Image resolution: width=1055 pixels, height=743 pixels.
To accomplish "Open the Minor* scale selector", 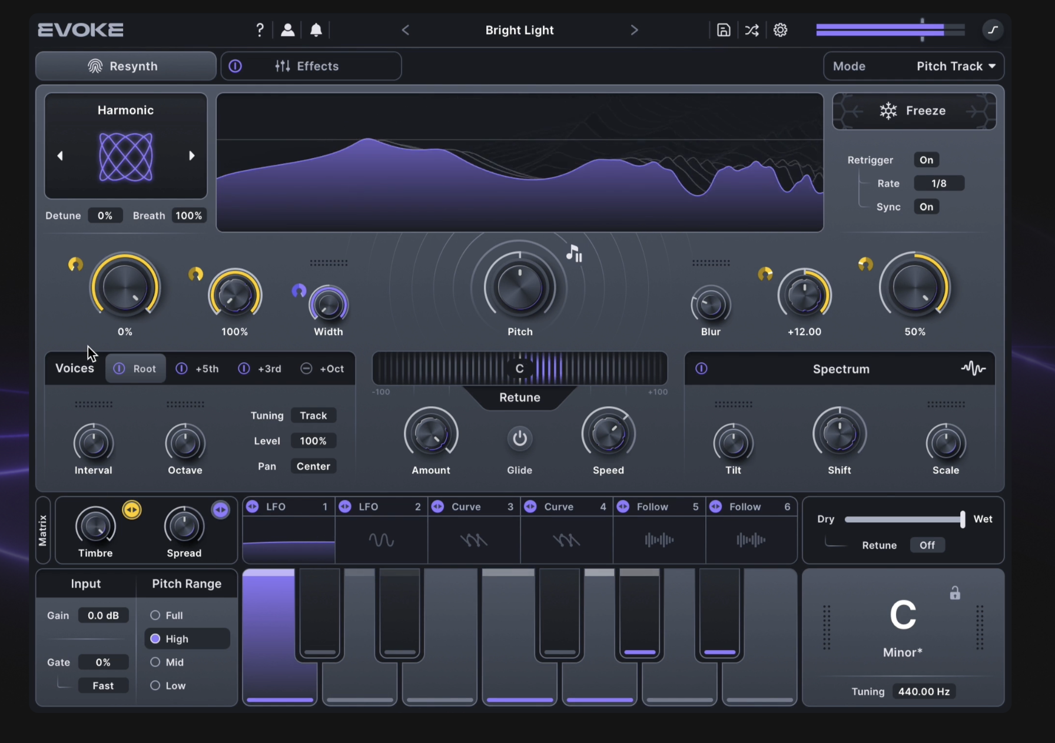I will coord(903,652).
